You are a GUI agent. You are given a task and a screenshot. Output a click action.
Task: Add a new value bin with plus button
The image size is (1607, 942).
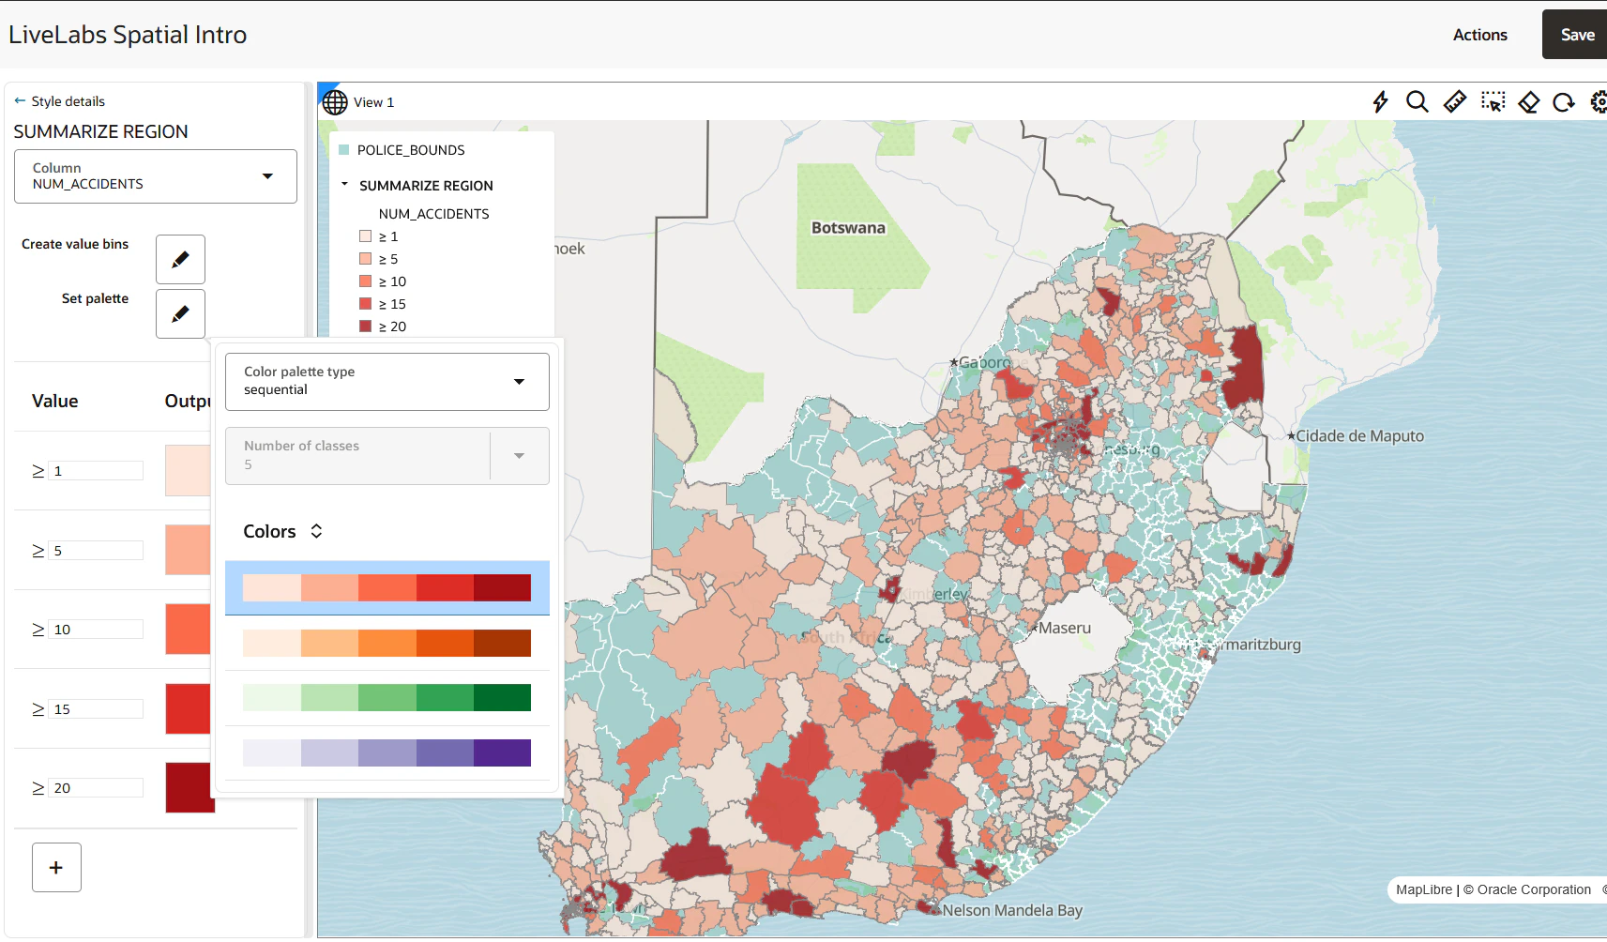pyautogui.click(x=56, y=867)
